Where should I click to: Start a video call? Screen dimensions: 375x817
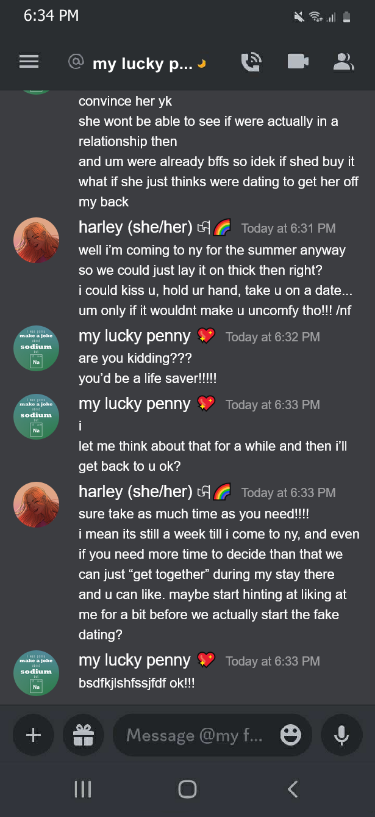(x=298, y=62)
